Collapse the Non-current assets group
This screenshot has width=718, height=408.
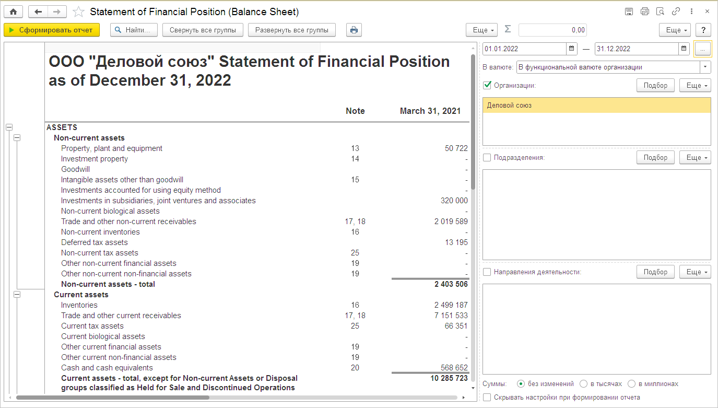[17, 137]
